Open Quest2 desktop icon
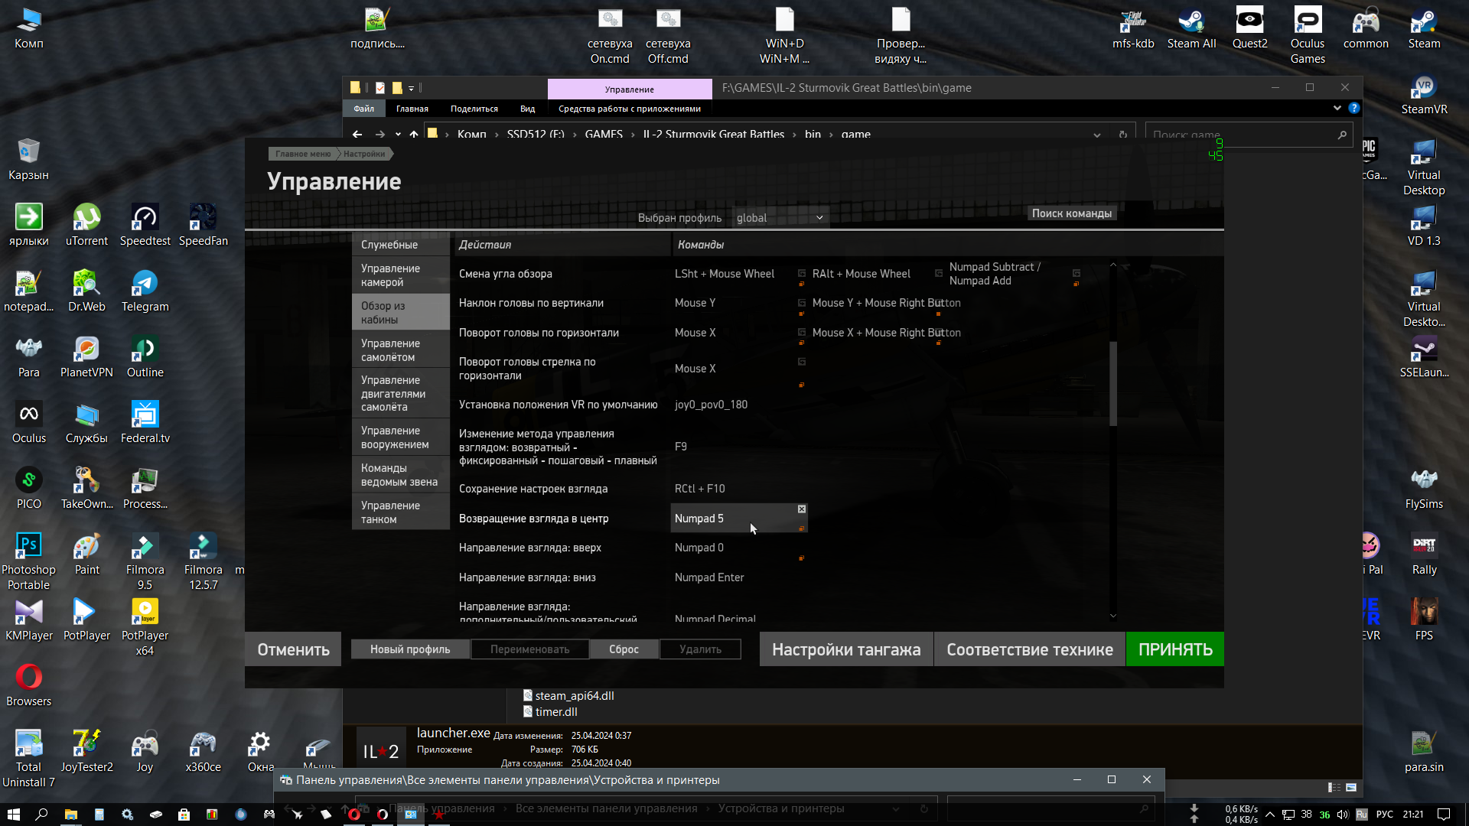This screenshot has height=826, width=1469. [1249, 29]
